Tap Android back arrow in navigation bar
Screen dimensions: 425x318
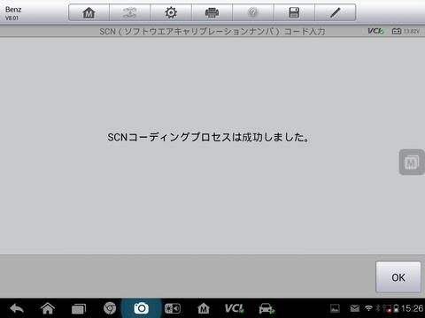tap(17, 308)
